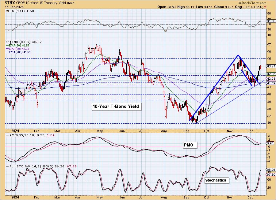
Task: Click the 'EMA(200) 41.59' legend text
Action: point(20,52)
